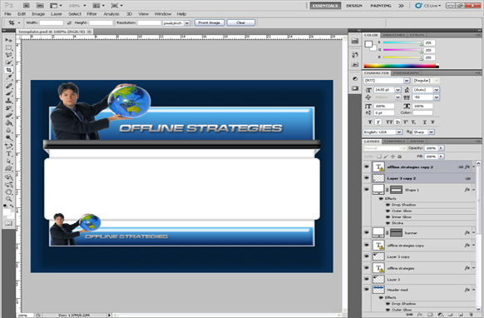Screen dimensions: 484x318
Task: Select the Pen tool
Action: pos(8,147)
